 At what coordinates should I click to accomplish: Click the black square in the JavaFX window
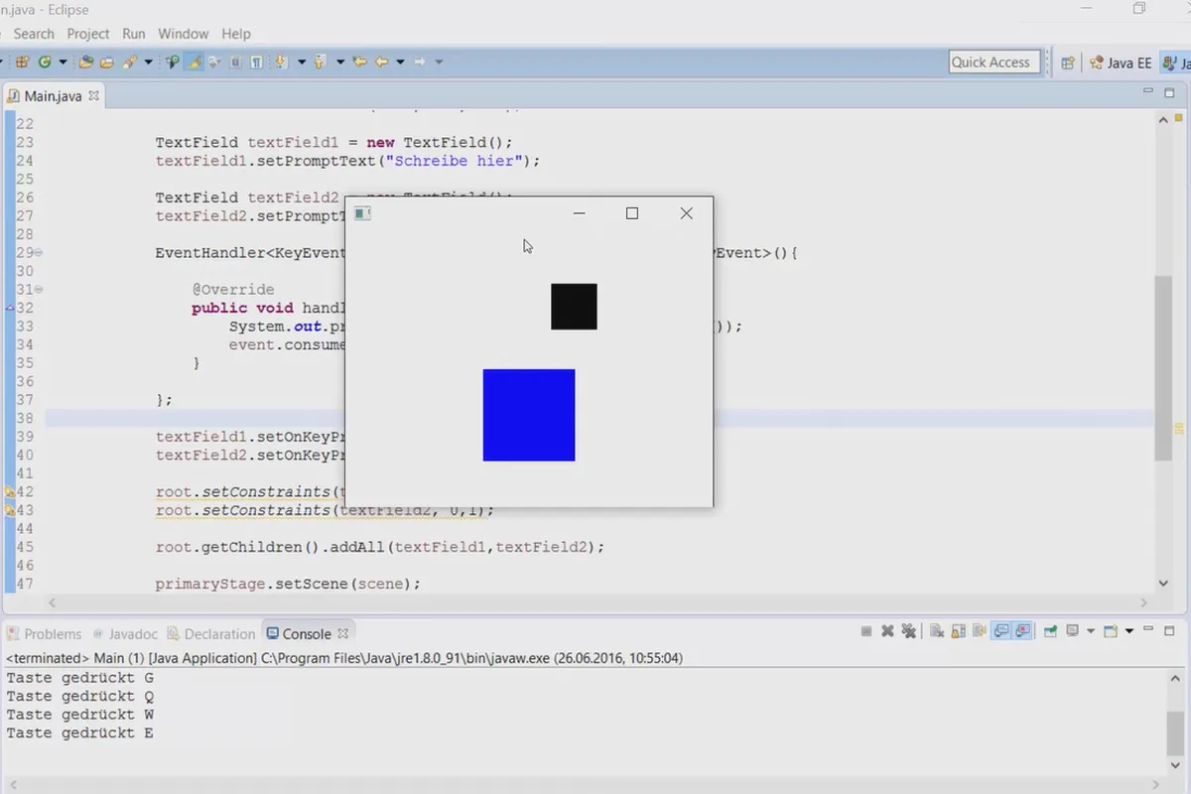(x=574, y=307)
